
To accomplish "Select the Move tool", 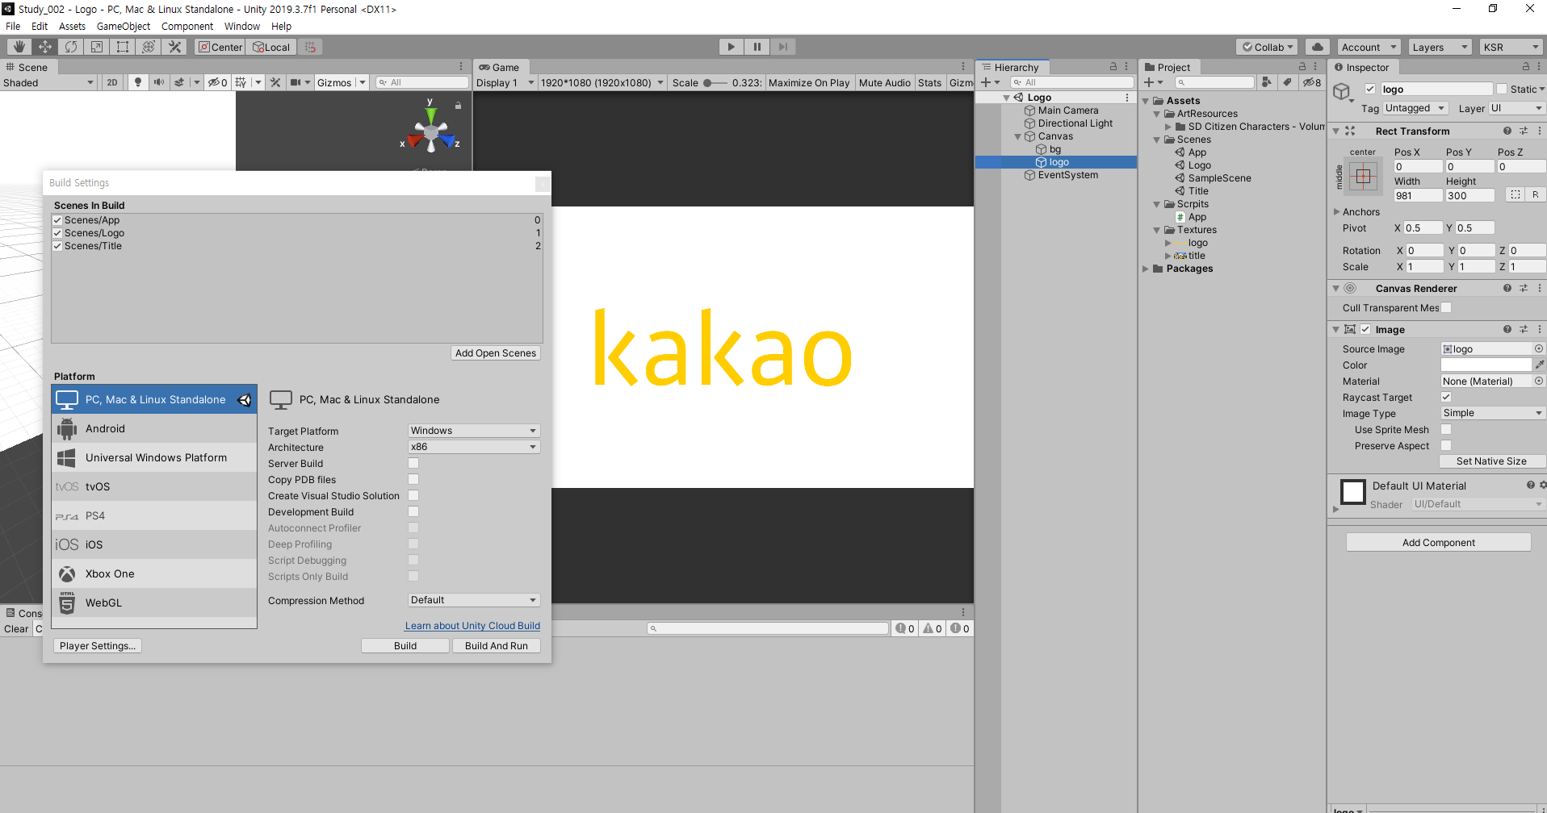I will 45,47.
